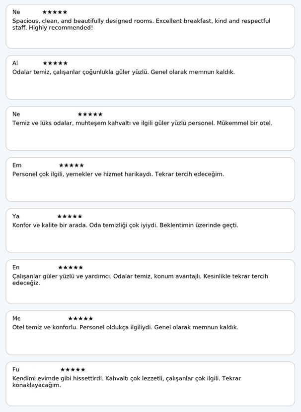Viewport: 301px width, 412px height.
Task: Click reviewer name 'Em'
Action: tap(17, 165)
